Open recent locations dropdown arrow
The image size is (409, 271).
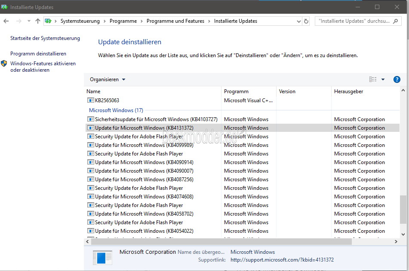(29, 21)
